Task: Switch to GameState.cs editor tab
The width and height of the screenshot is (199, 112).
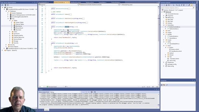Action: coord(103,2)
